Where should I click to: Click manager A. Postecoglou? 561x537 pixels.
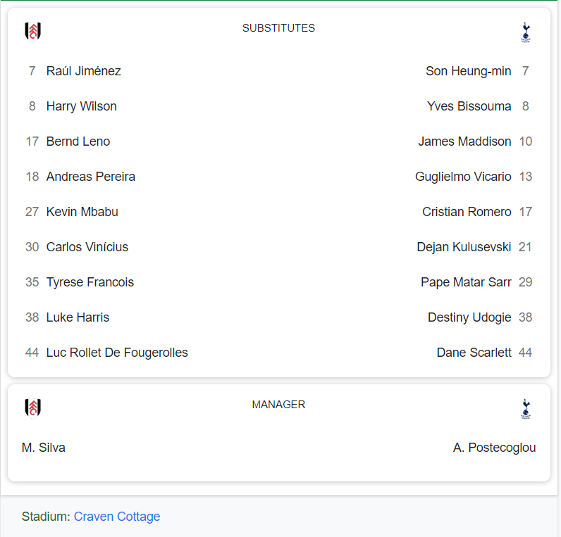pyautogui.click(x=495, y=448)
